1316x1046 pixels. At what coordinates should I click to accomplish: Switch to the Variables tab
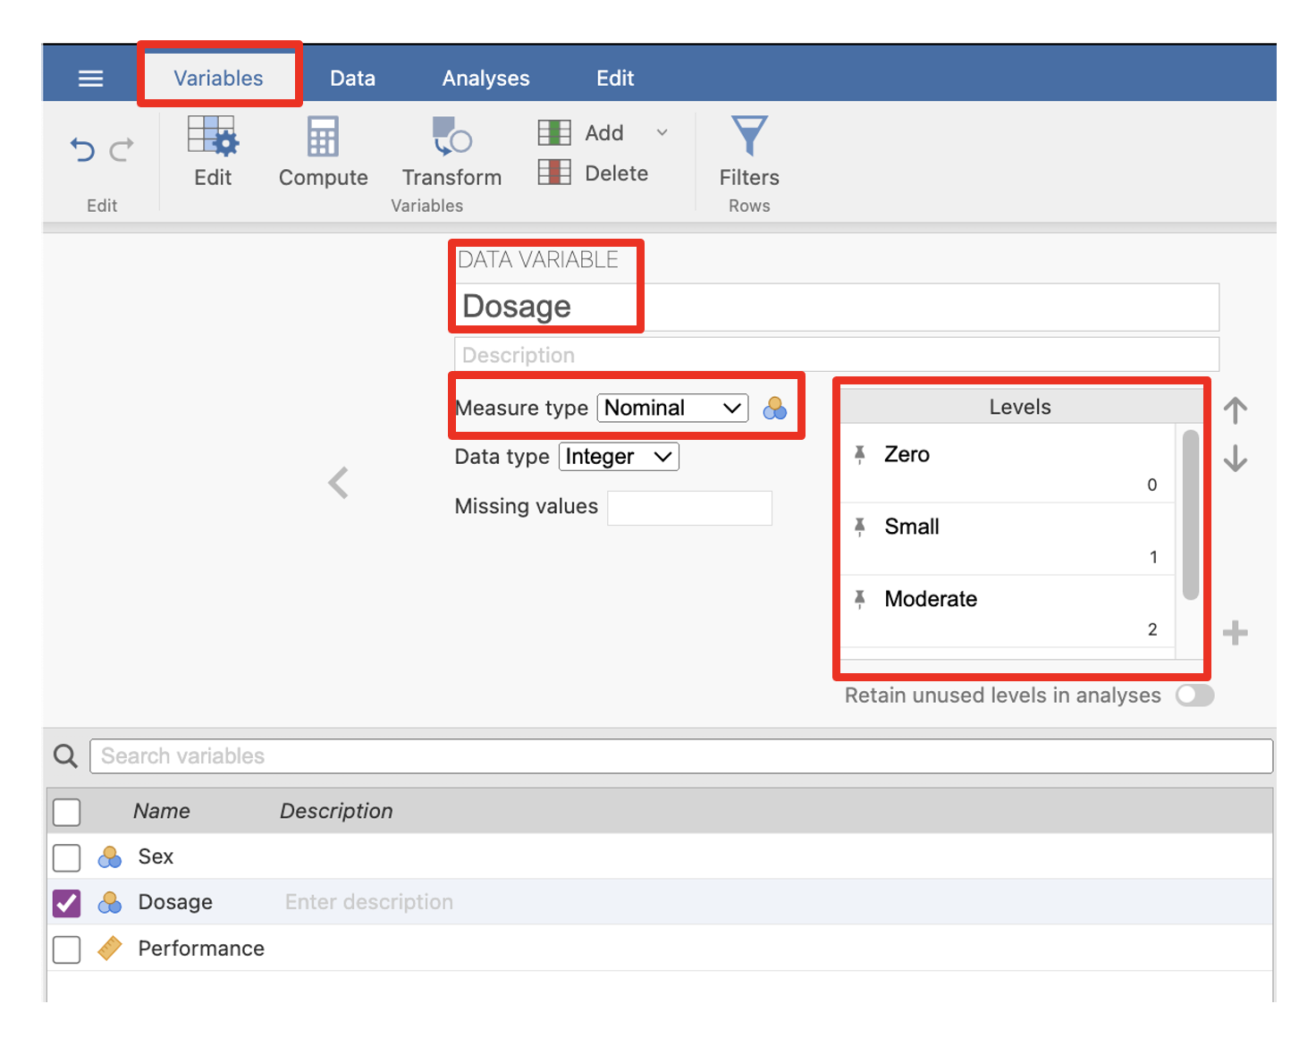218,79
